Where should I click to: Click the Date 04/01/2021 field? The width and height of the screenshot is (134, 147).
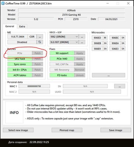tap(111, 19)
